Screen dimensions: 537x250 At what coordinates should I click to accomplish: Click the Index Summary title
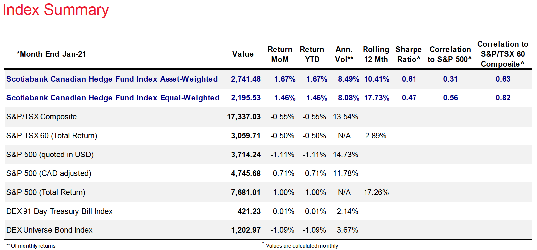point(56,10)
